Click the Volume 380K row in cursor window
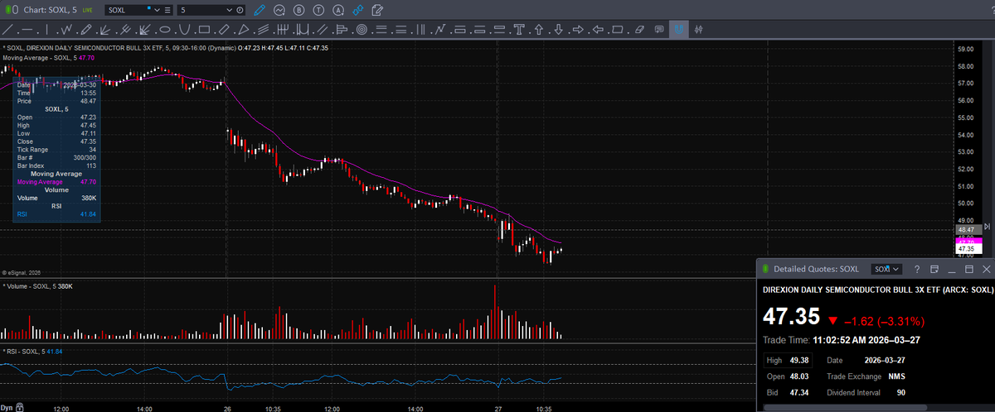Screen dimensions: 995x412 point(56,199)
